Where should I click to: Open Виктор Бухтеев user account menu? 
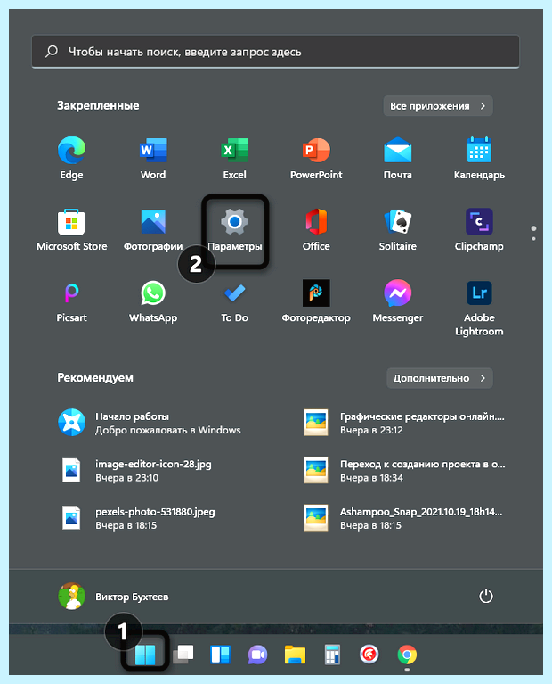[113, 597]
